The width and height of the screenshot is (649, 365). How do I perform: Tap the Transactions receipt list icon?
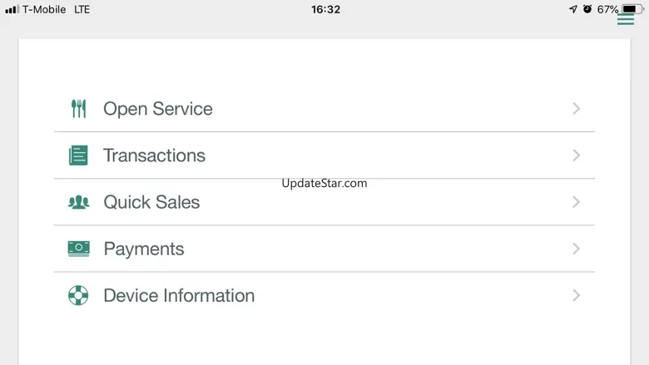[78, 155]
